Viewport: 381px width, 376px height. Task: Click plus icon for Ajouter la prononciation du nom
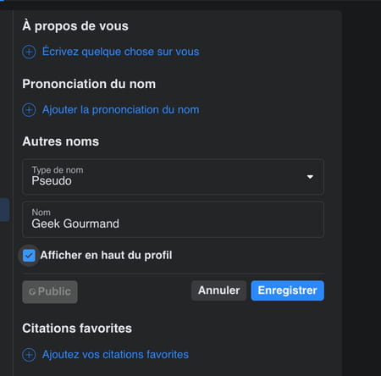pos(29,110)
